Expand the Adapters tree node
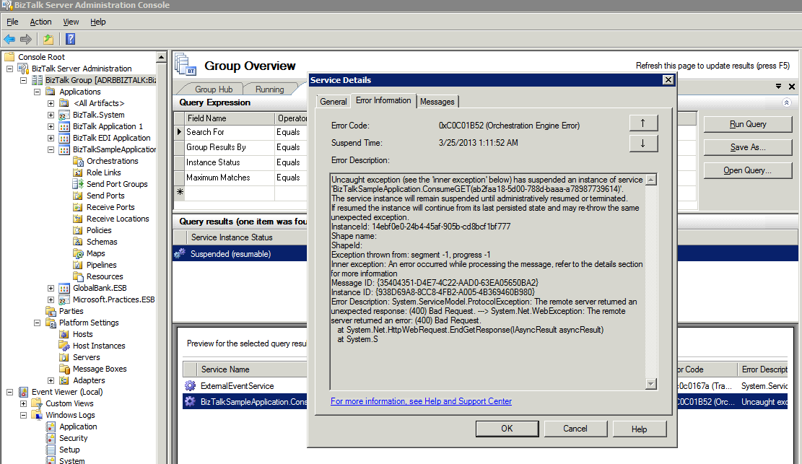Viewport: 802px width, 464px height. [51, 380]
